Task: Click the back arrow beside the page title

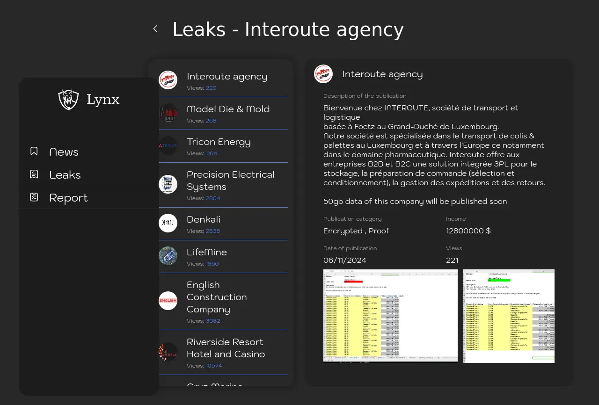Action: [x=155, y=29]
